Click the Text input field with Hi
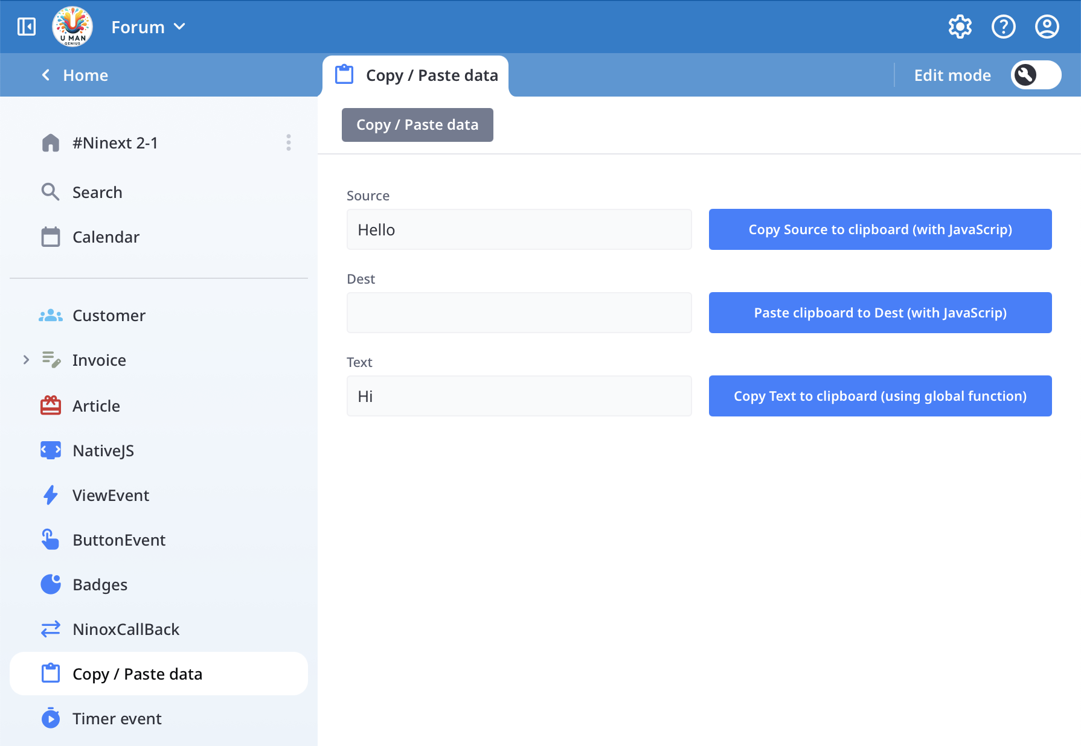The height and width of the screenshot is (746, 1081). 519,396
